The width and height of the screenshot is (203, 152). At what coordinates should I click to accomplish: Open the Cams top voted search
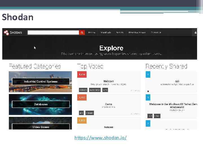109,104
